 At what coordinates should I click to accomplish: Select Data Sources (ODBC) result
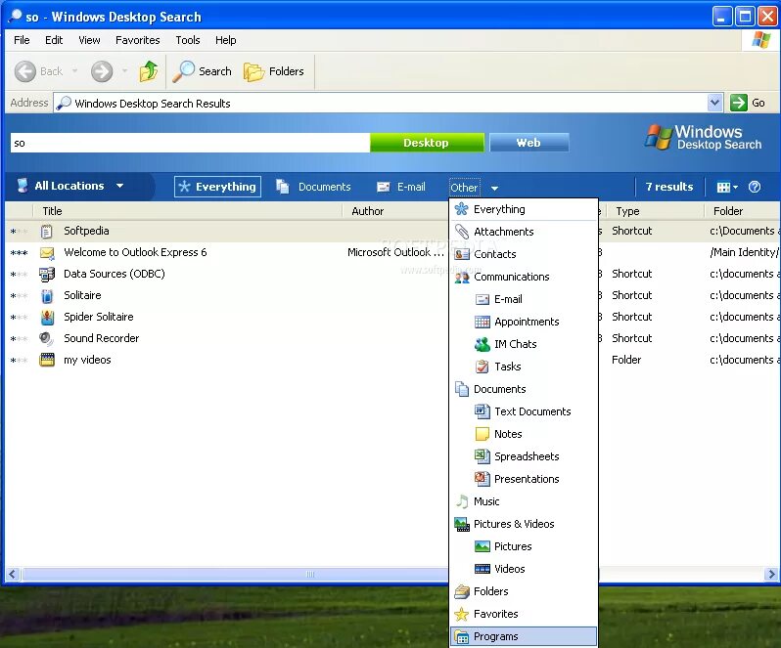tap(227, 274)
